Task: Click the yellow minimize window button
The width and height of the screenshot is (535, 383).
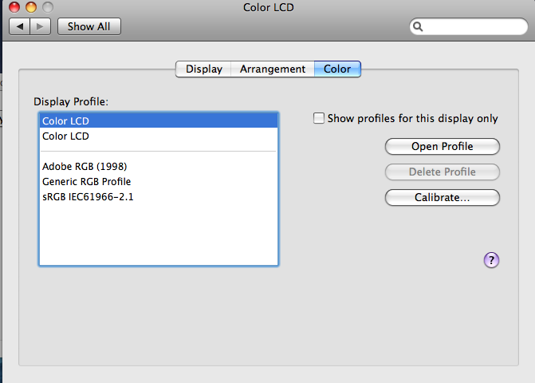Action: pyautogui.click(x=31, y=7)
